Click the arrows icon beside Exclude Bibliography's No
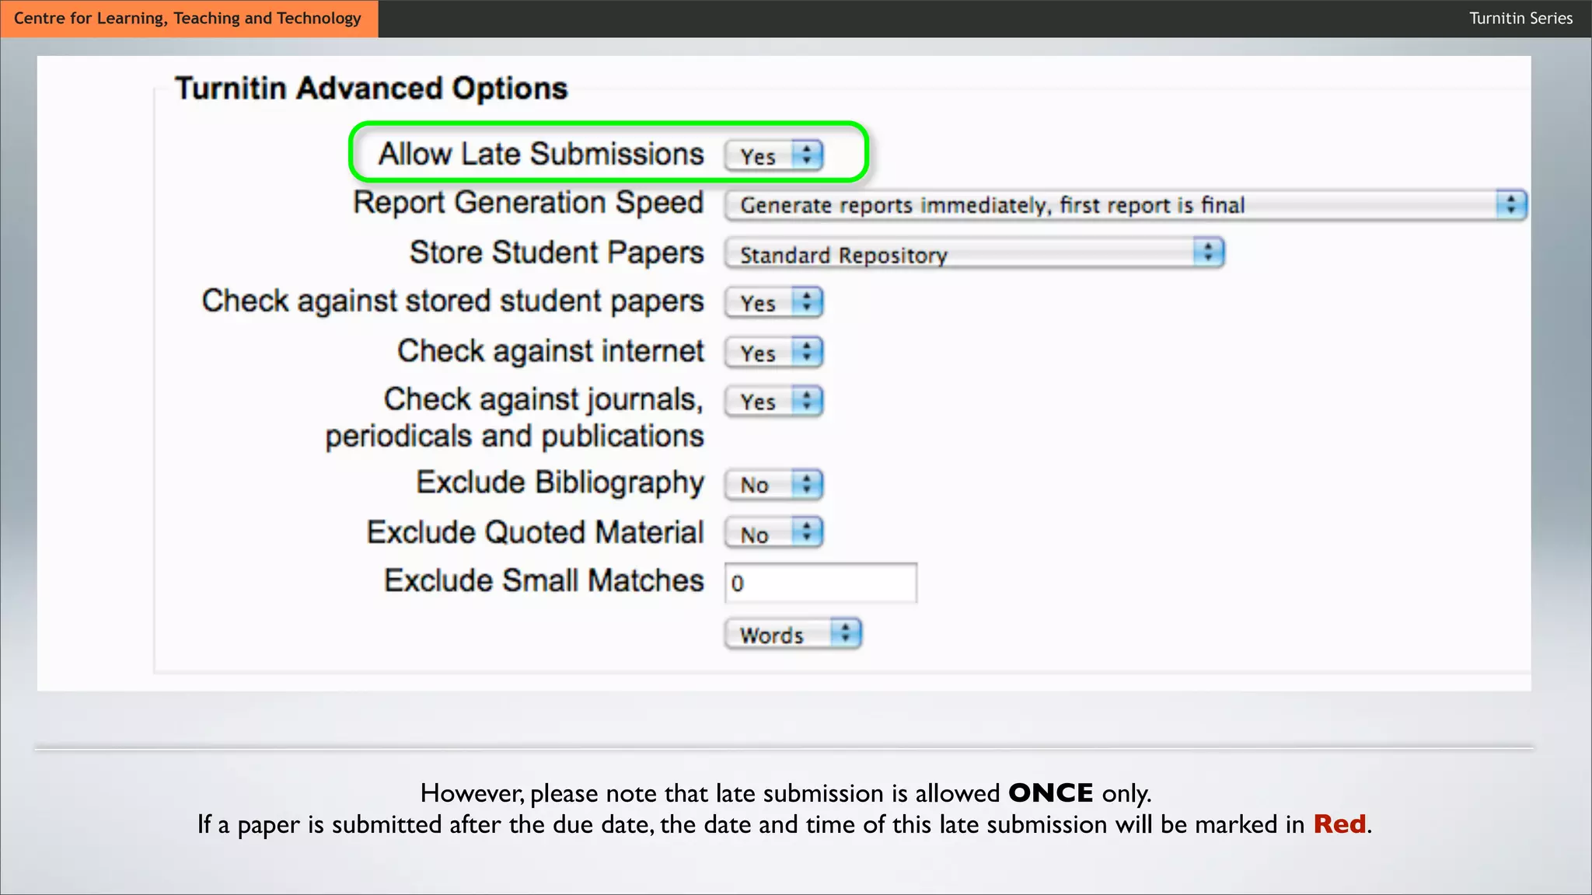Screen dimensions: 1592x895 807,484
